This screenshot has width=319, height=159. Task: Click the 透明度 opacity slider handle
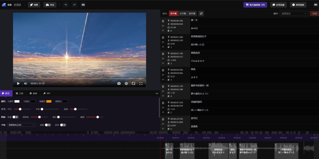click(x=40, y=117)
